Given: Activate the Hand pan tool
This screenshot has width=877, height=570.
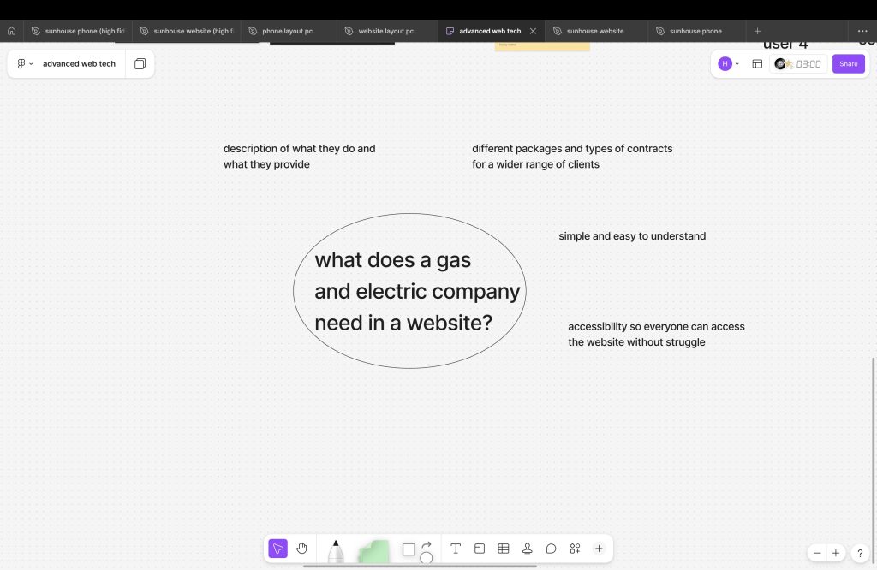Looking at the screenshot, I should pos(301,549).
